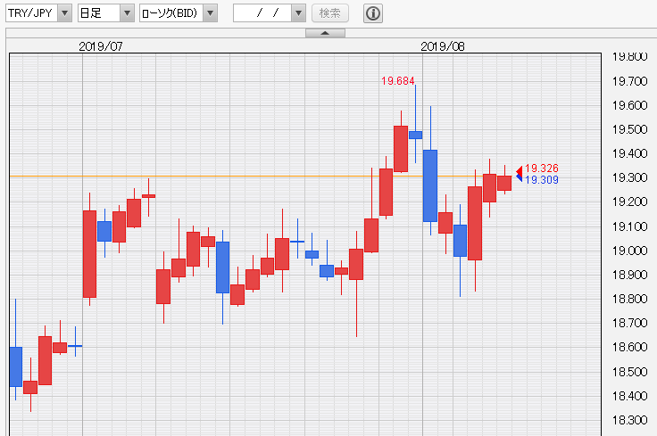Click the 18.600 price axis label
This screenshot has height=436, width=657.
click(x=629, y=348)
